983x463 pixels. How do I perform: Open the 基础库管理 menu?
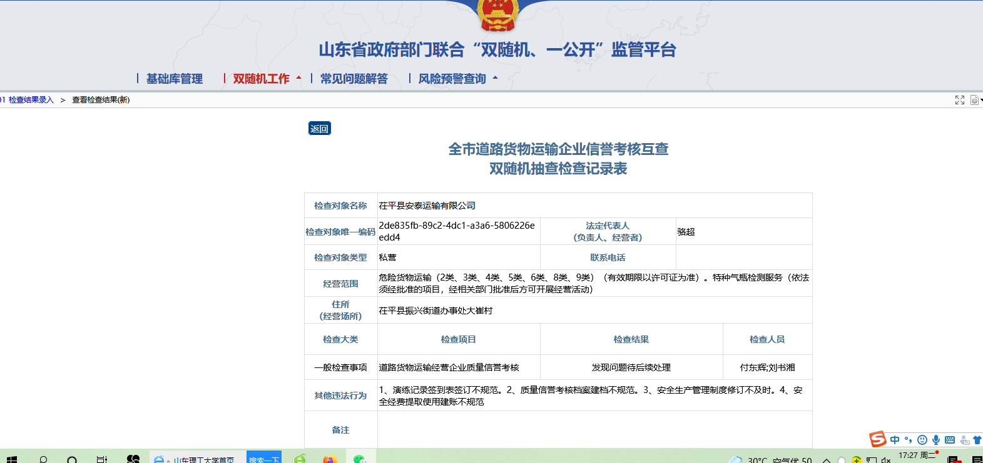coord(175,79)
